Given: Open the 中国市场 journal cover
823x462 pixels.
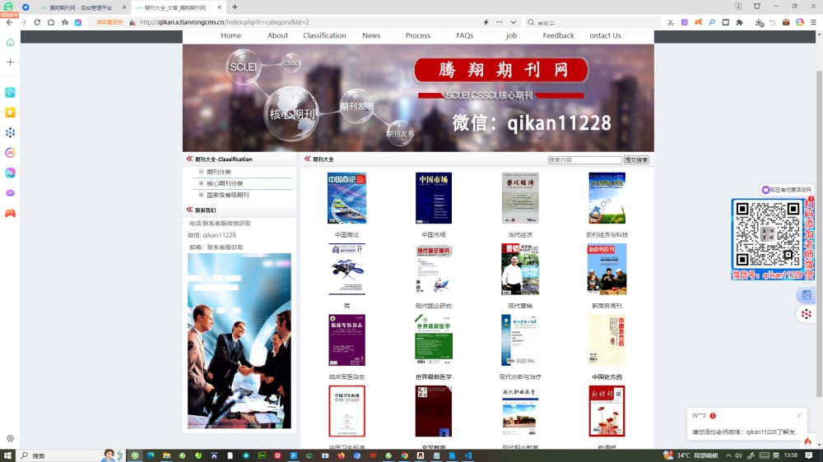Looking at the screenshot, I should point(433,198).
